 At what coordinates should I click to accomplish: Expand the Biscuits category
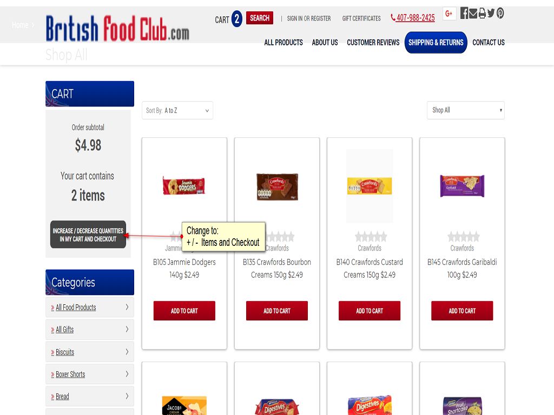[90, 352]
